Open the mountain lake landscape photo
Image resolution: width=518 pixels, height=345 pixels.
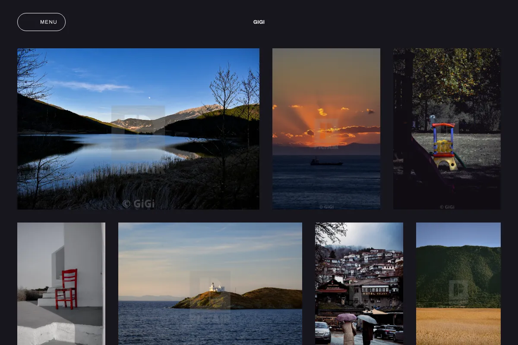138,129
